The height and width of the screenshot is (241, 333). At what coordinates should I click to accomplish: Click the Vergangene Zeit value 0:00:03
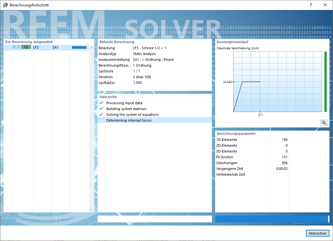click(281, 169)
